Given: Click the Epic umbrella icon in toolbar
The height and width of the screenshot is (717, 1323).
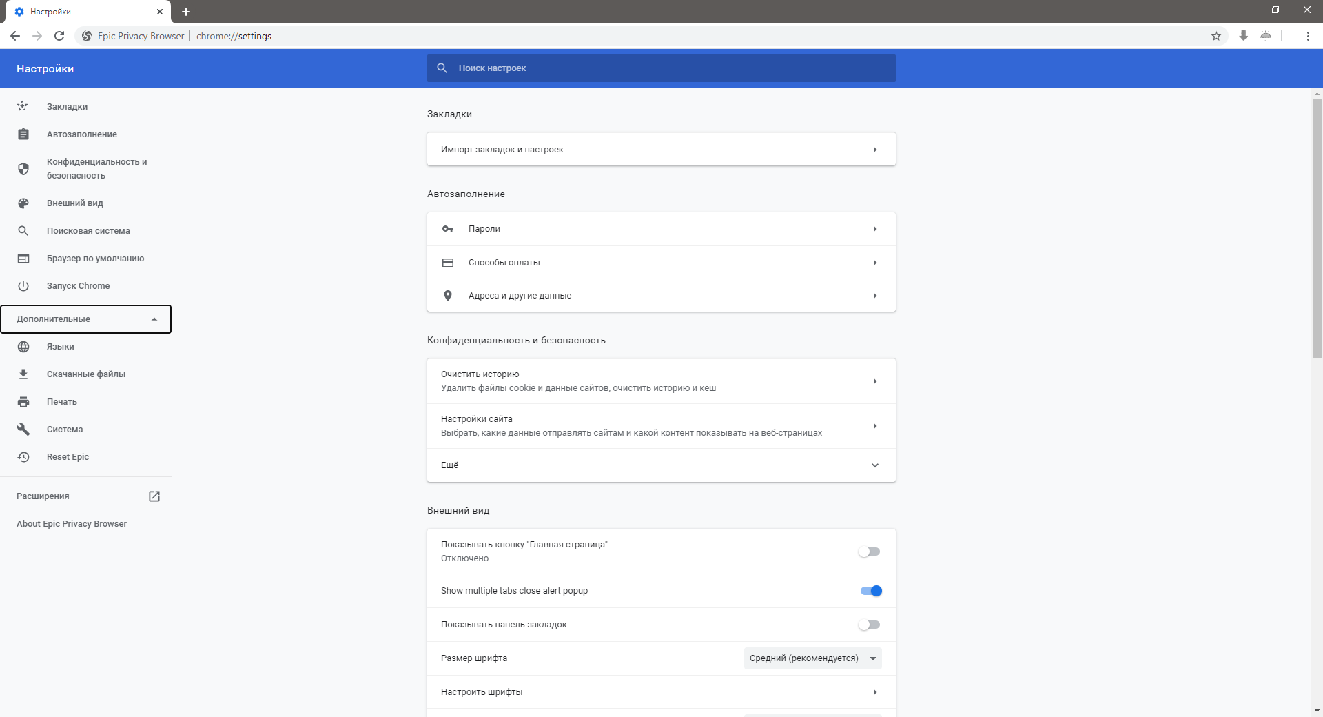Looking at the screenshot, I should [1266, 36].
